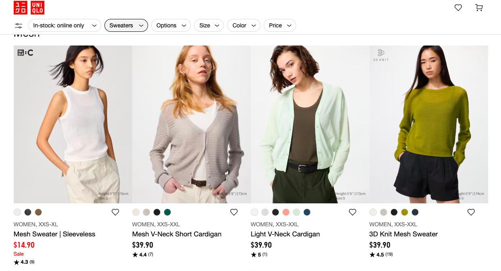Open the Options filter dropdown

[171, 26]
